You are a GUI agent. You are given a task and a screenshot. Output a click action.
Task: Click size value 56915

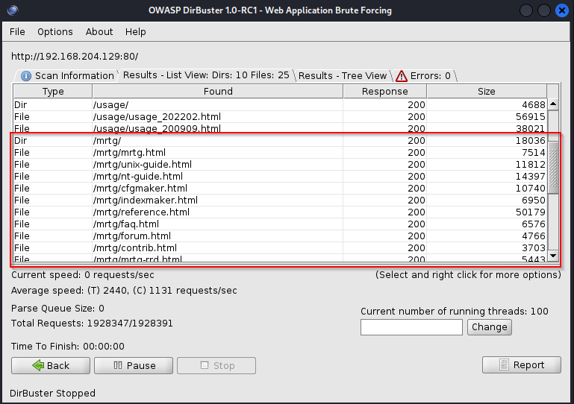click(531, 116)
